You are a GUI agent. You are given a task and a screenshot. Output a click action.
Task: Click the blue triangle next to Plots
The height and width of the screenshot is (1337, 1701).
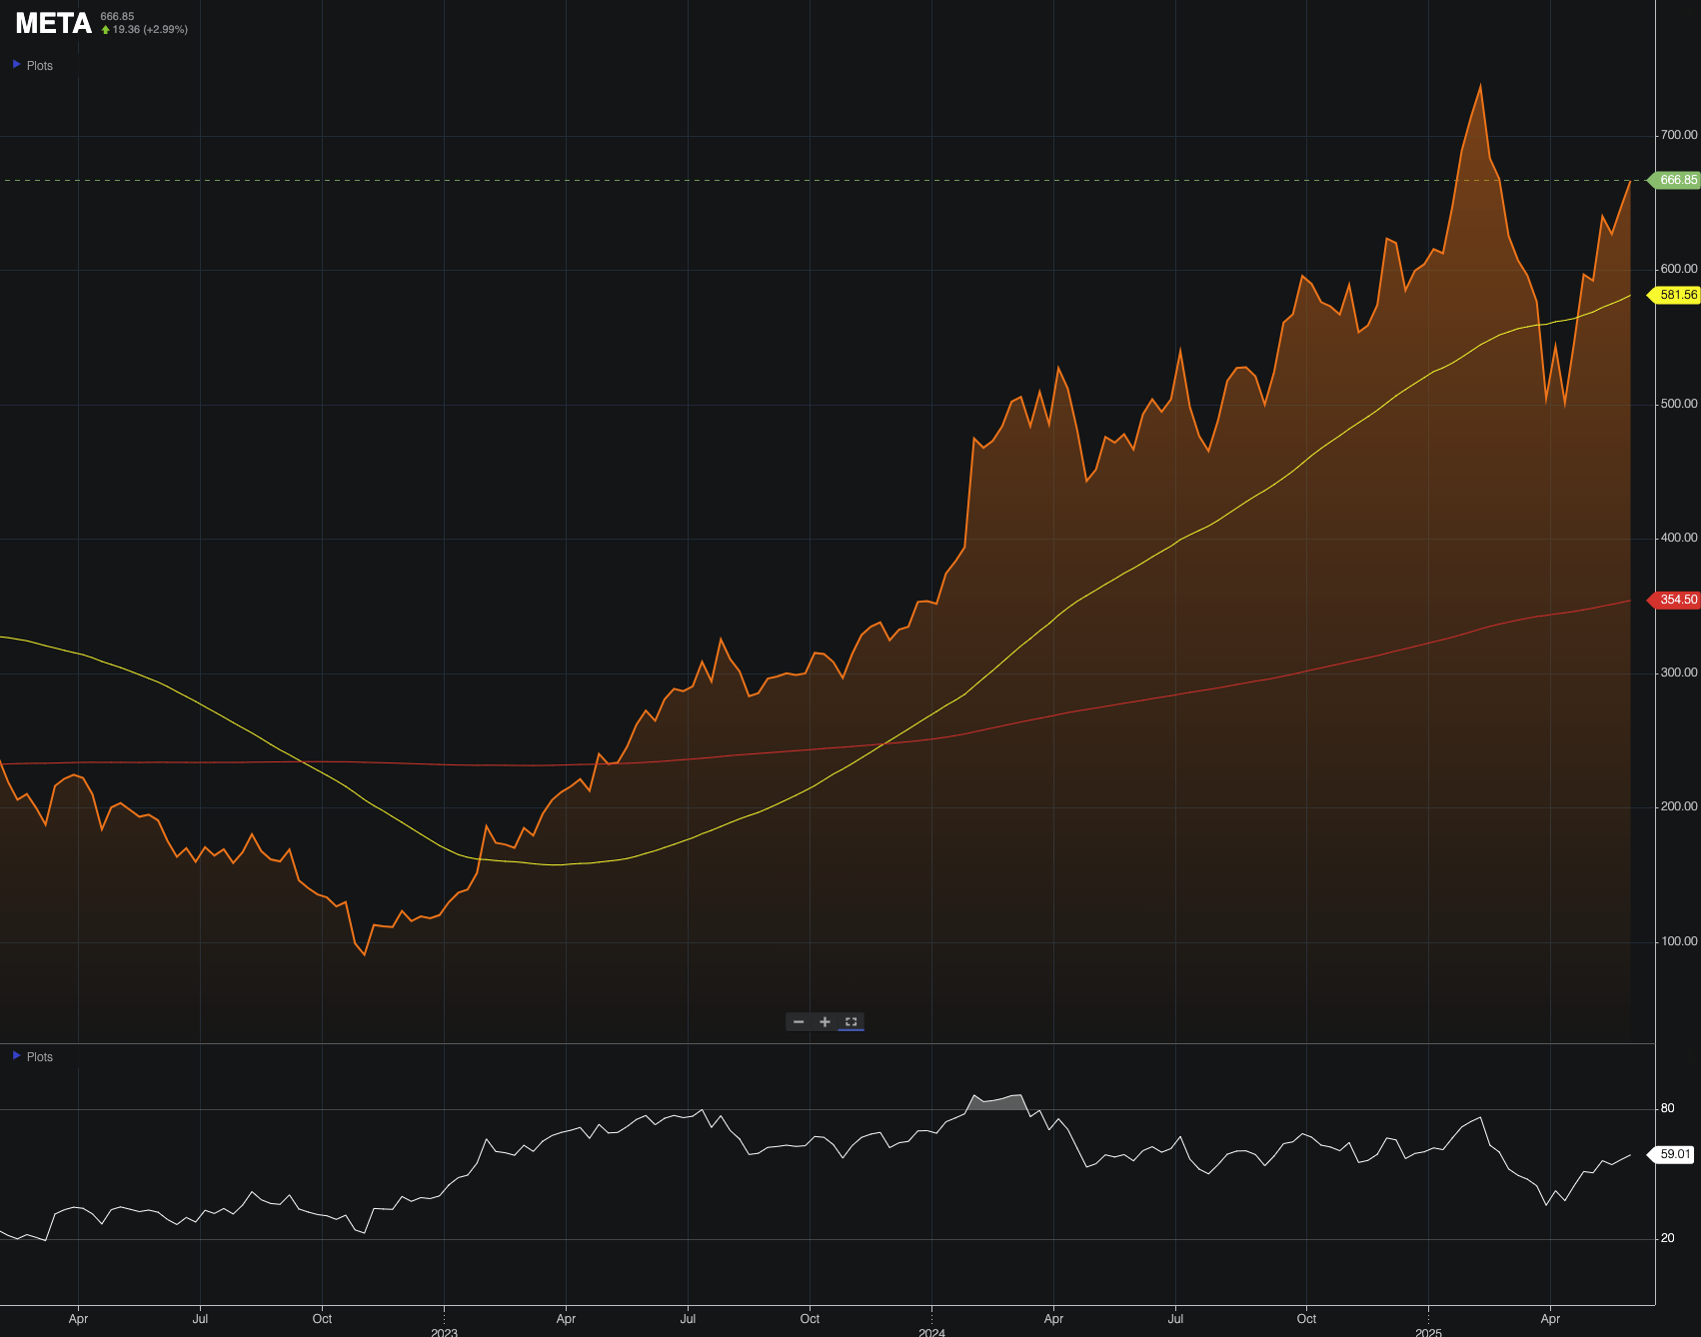coord(15,65)
